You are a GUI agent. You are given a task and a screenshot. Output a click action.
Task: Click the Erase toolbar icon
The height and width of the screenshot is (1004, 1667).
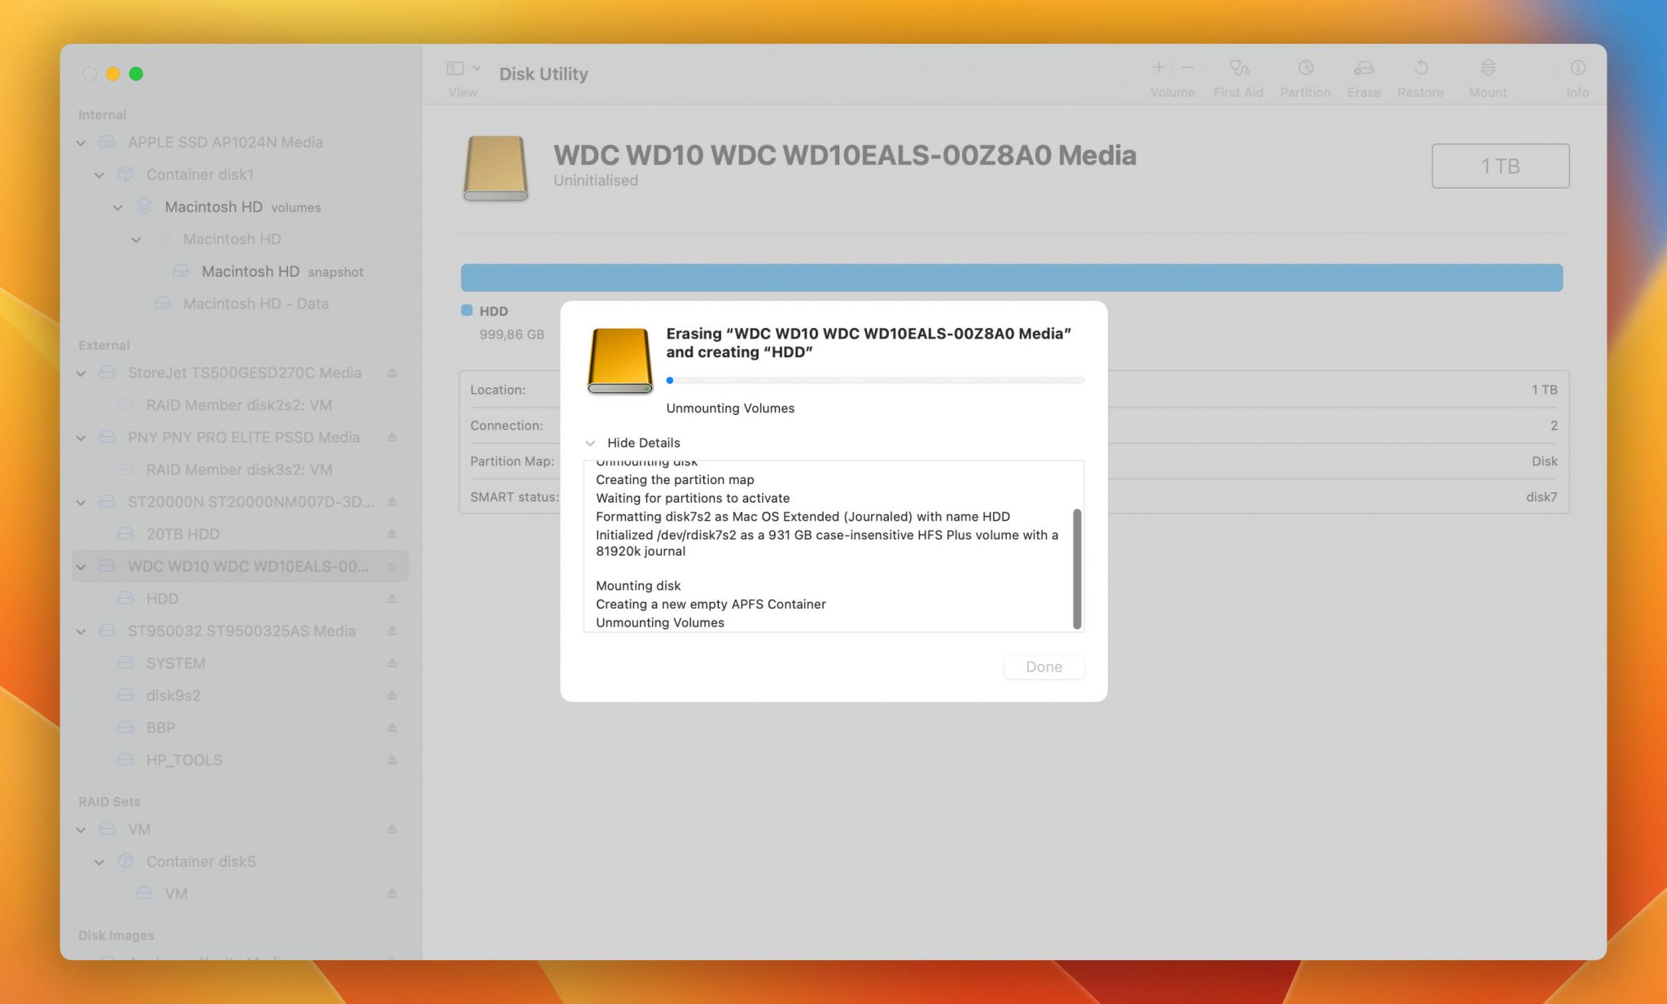point(1363,68)
